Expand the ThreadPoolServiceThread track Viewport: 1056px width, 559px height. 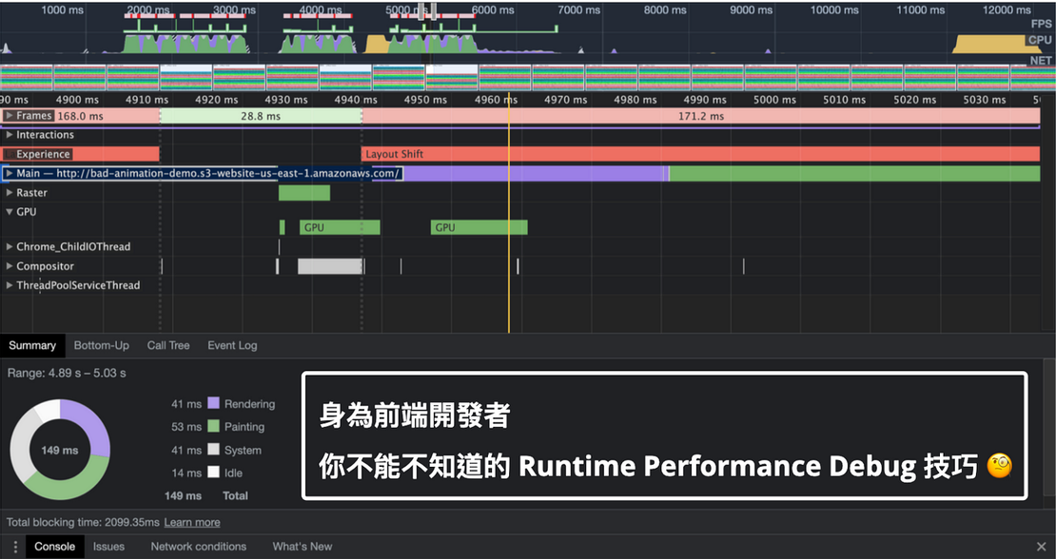[x=10, y=285]
